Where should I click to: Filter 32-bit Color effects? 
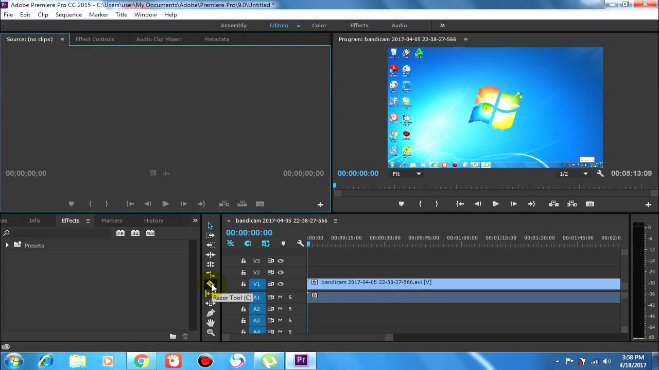[x=135, y=233]
